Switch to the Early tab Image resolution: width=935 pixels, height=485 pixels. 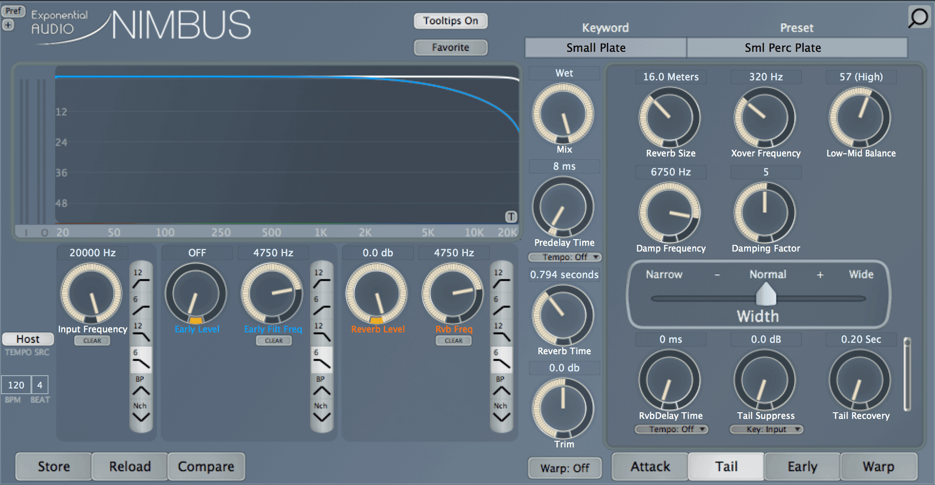pos(802,466)
